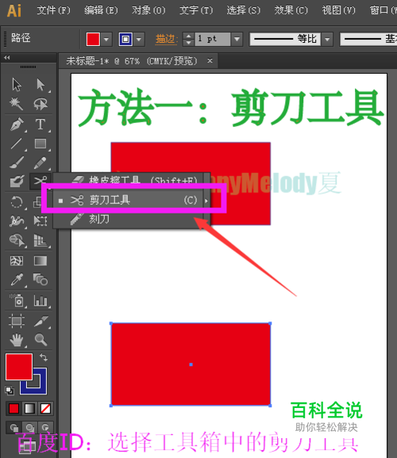Open the fill color dropdown arrow
Viewport: 397px width, 458px height.
106,39
